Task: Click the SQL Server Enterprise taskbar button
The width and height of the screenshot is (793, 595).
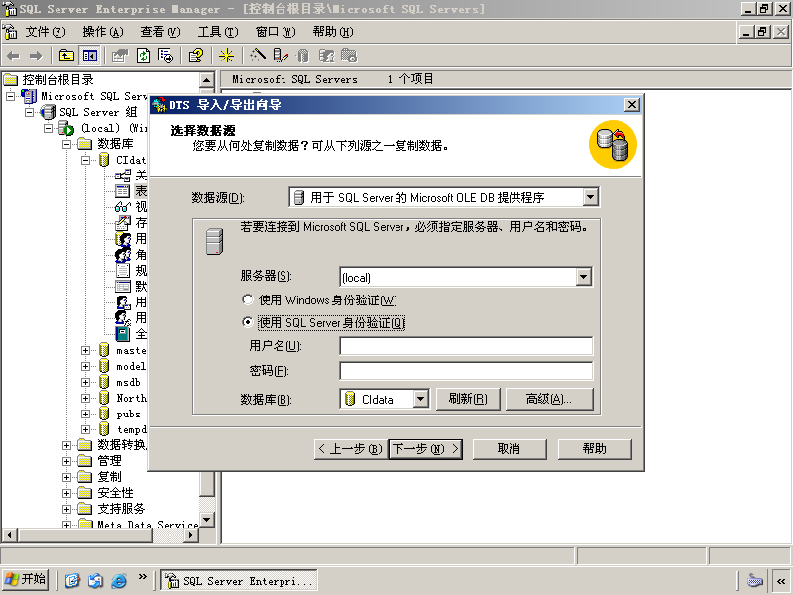Action: click(x=239, y=581)
